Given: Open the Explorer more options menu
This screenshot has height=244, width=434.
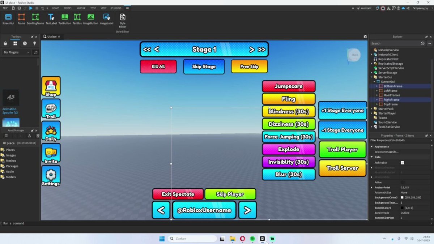Looking at the screenshot, I should (429, 43).
